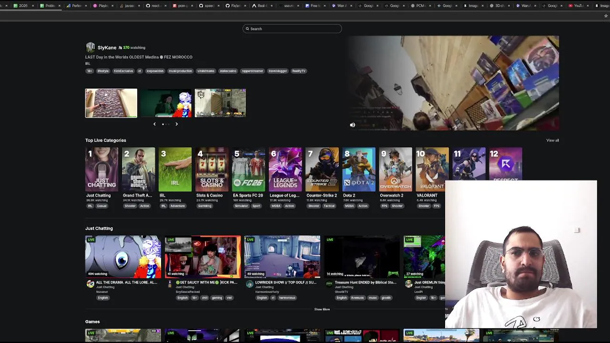Open 'Treasure Hunt ENDED by Biblical' stream title
Viewport: 610px width, 343px height.
click(366, 282)
